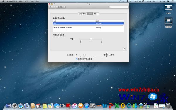This screenshot has height=110, width=176.
Task: Open Notification Center list icon
Action: 172,1
